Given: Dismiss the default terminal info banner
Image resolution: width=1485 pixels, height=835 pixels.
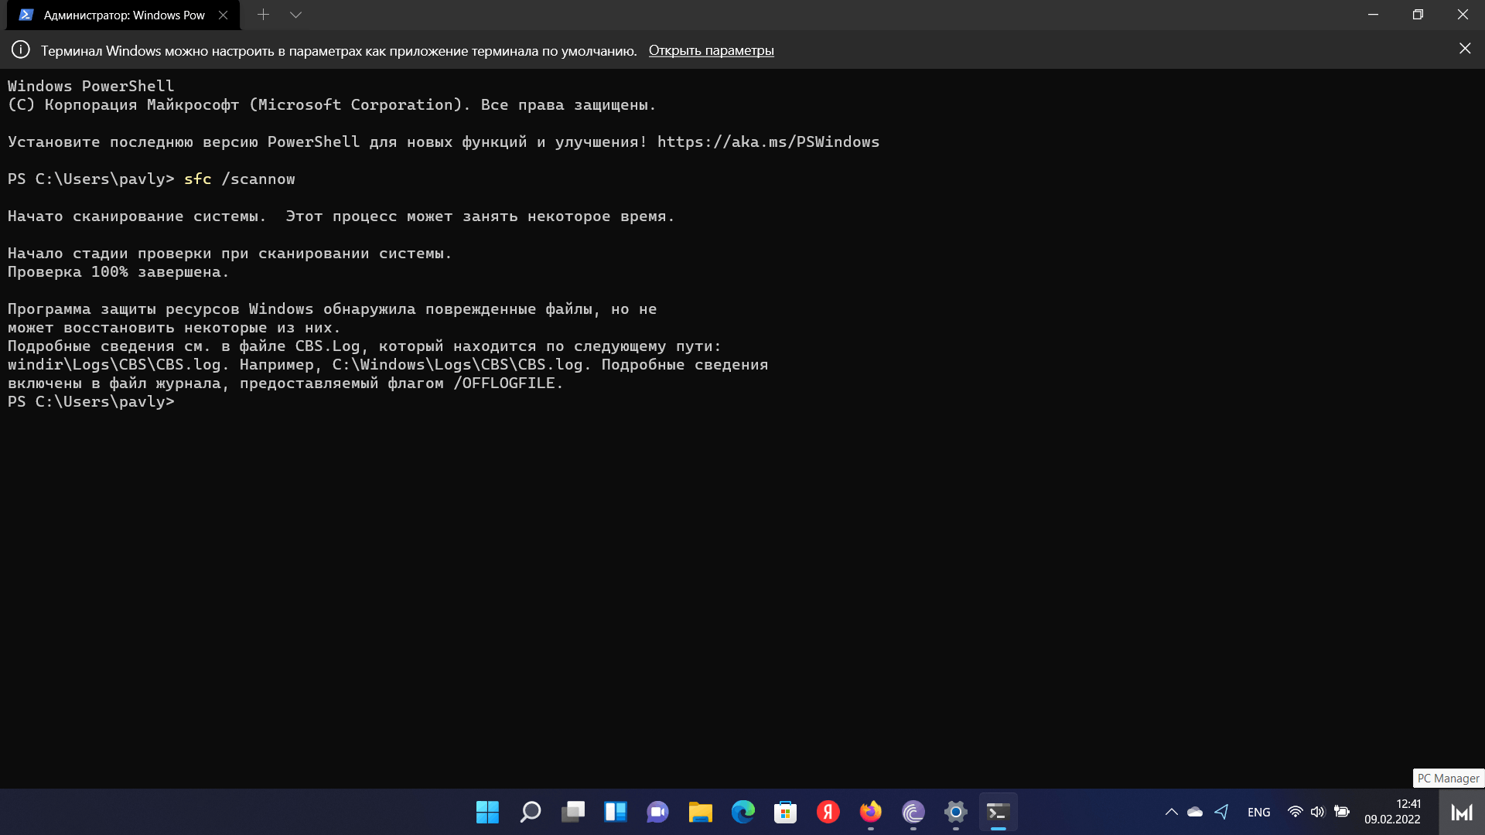Looking at the screenshot, I should [x=1465, y=49].
